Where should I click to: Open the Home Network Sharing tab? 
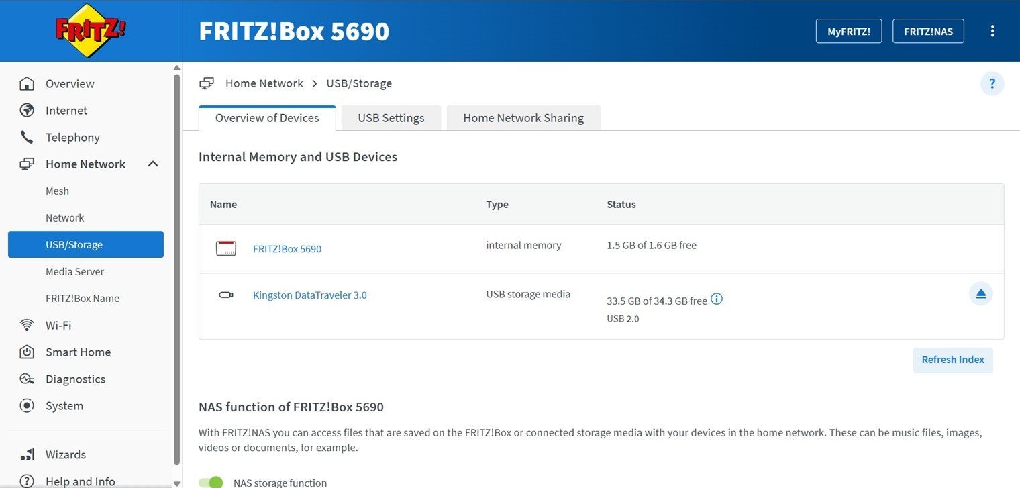523,118
